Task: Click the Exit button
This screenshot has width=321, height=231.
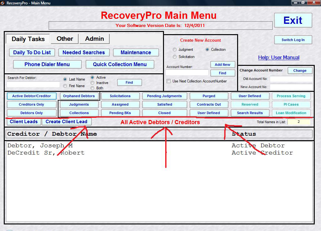Action: point(293,20)
